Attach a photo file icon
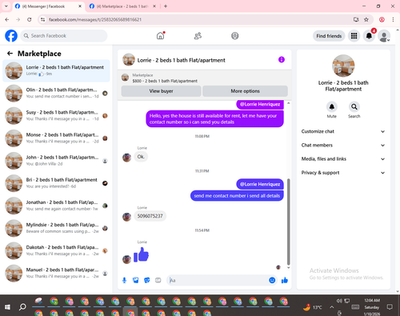 [x=135, y=280]
